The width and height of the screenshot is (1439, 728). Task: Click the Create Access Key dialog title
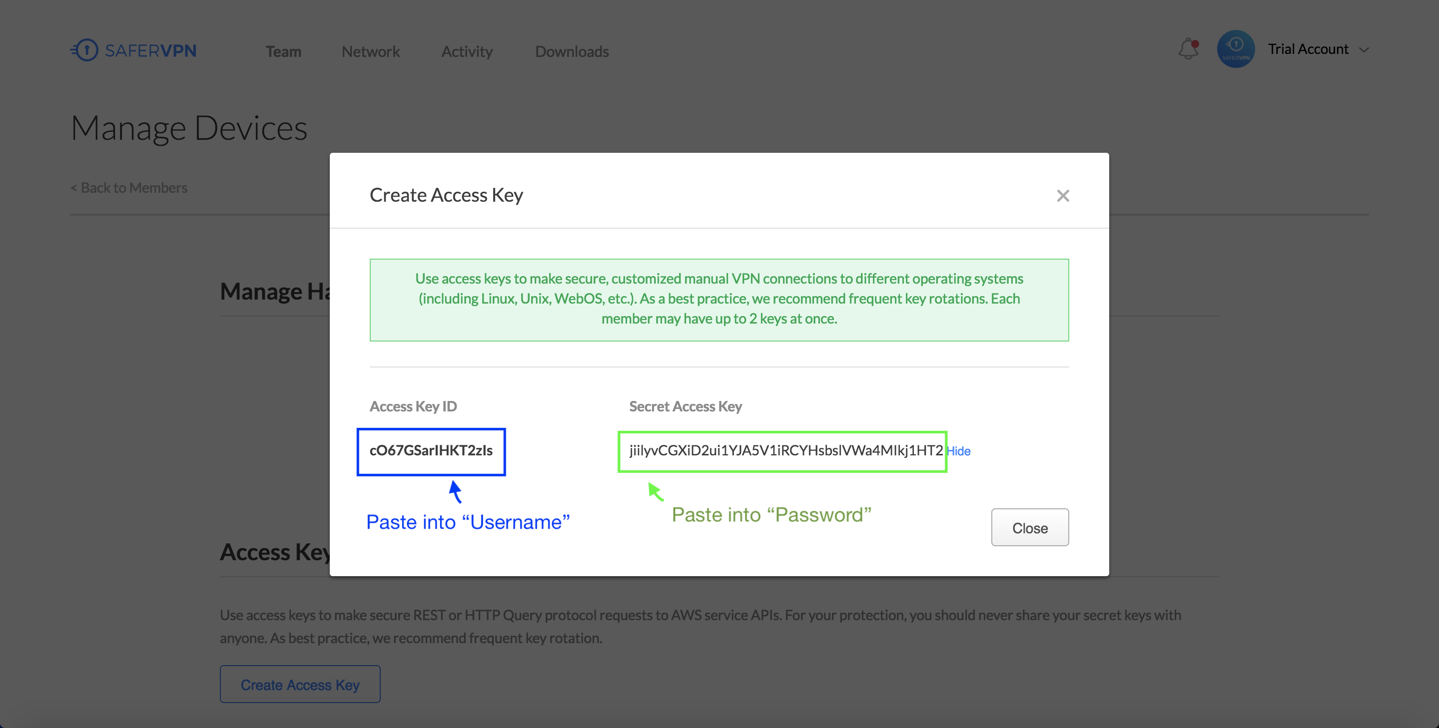[x=446, y=195]
